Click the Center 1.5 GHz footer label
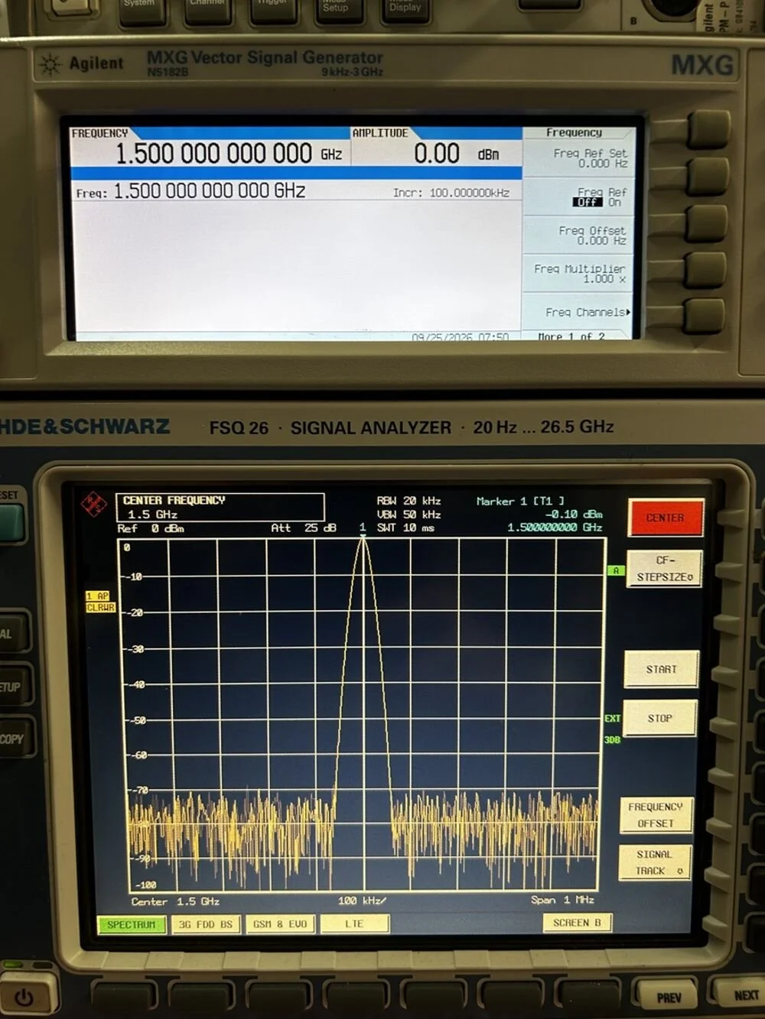765x1019 pixels. [175, 902]
